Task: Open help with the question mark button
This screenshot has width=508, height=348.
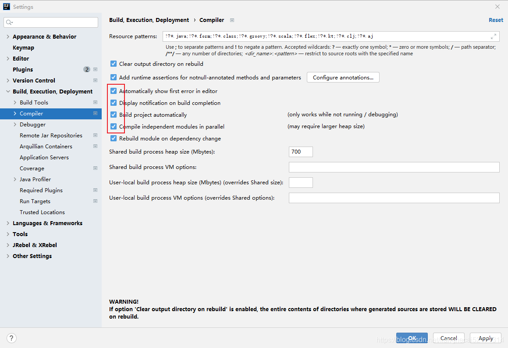Action: tap(11, 338)
